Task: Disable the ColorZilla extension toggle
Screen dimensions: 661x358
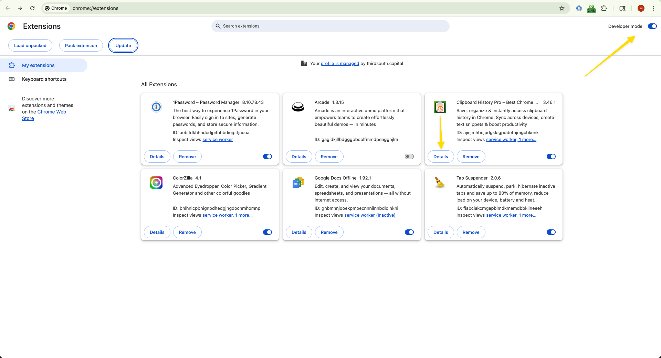Action: point(267,232)
